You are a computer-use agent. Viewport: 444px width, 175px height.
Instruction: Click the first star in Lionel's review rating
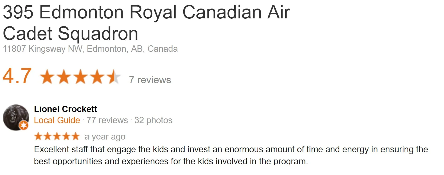click(x=38, y=136)
